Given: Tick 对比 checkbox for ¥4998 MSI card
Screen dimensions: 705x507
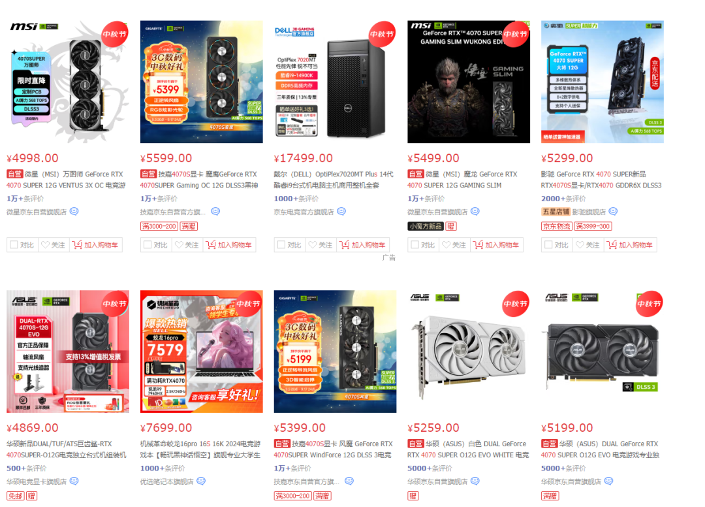Looking at the screenshot, I should pos(14,245).
